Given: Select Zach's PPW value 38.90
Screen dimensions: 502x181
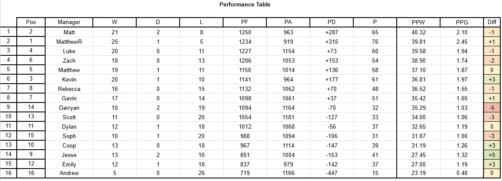Looking at the screenshot, I should tap(419, 60).
